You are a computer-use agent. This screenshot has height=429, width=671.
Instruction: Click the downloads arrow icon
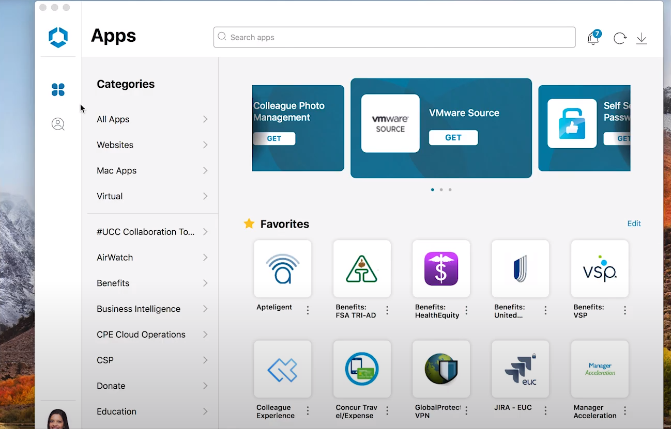(x=641, y=38)
